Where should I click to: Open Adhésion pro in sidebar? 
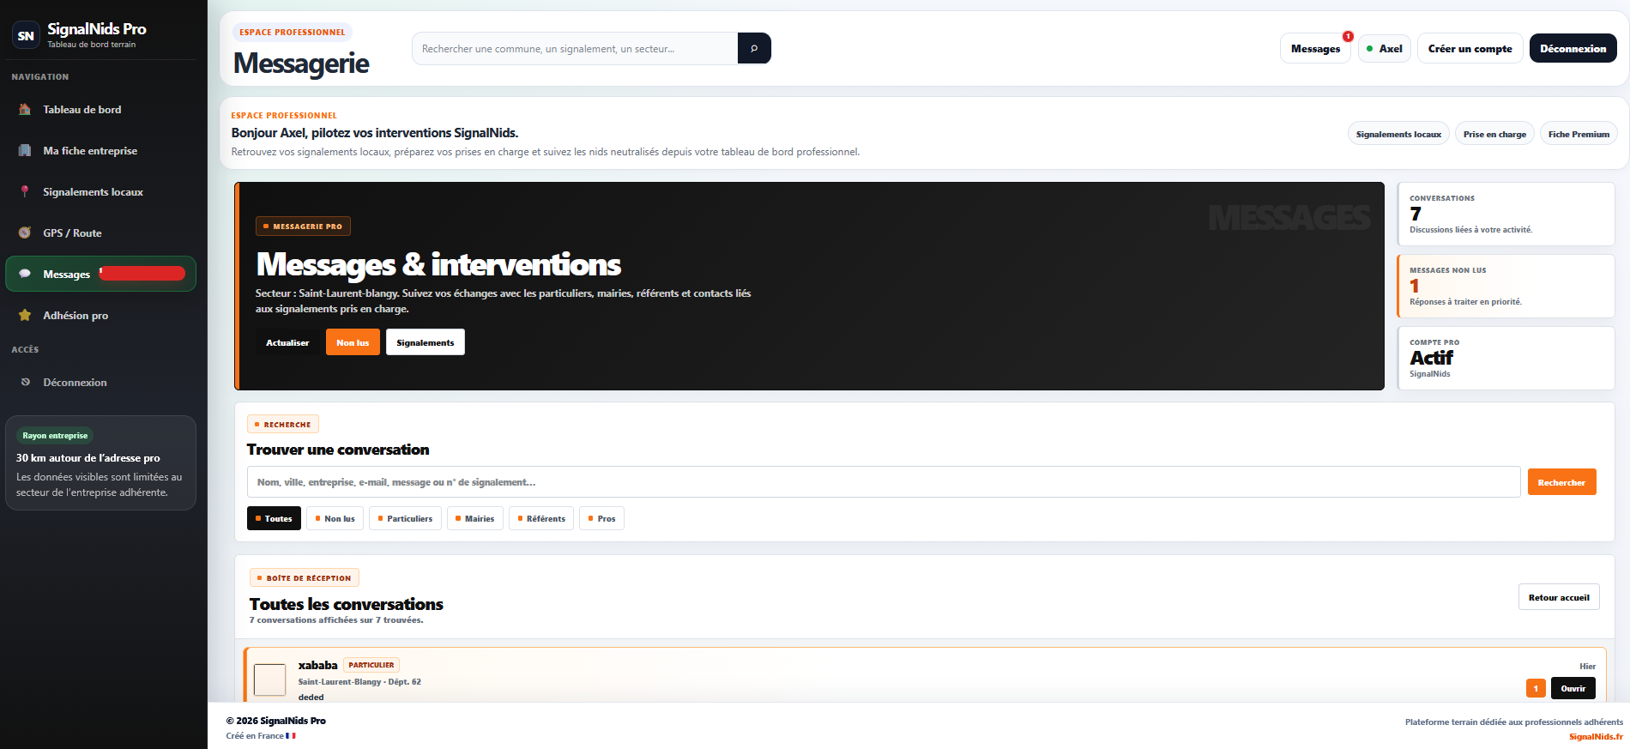pos(100,316)
